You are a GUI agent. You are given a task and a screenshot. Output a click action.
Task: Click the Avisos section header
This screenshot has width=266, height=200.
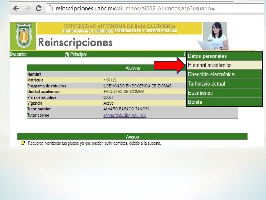pos(132,136)
